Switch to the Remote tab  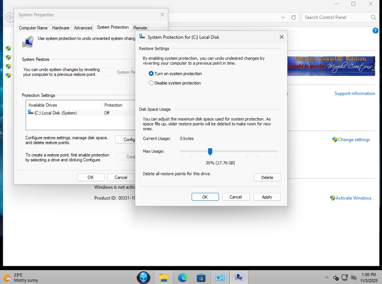(140, 28)
